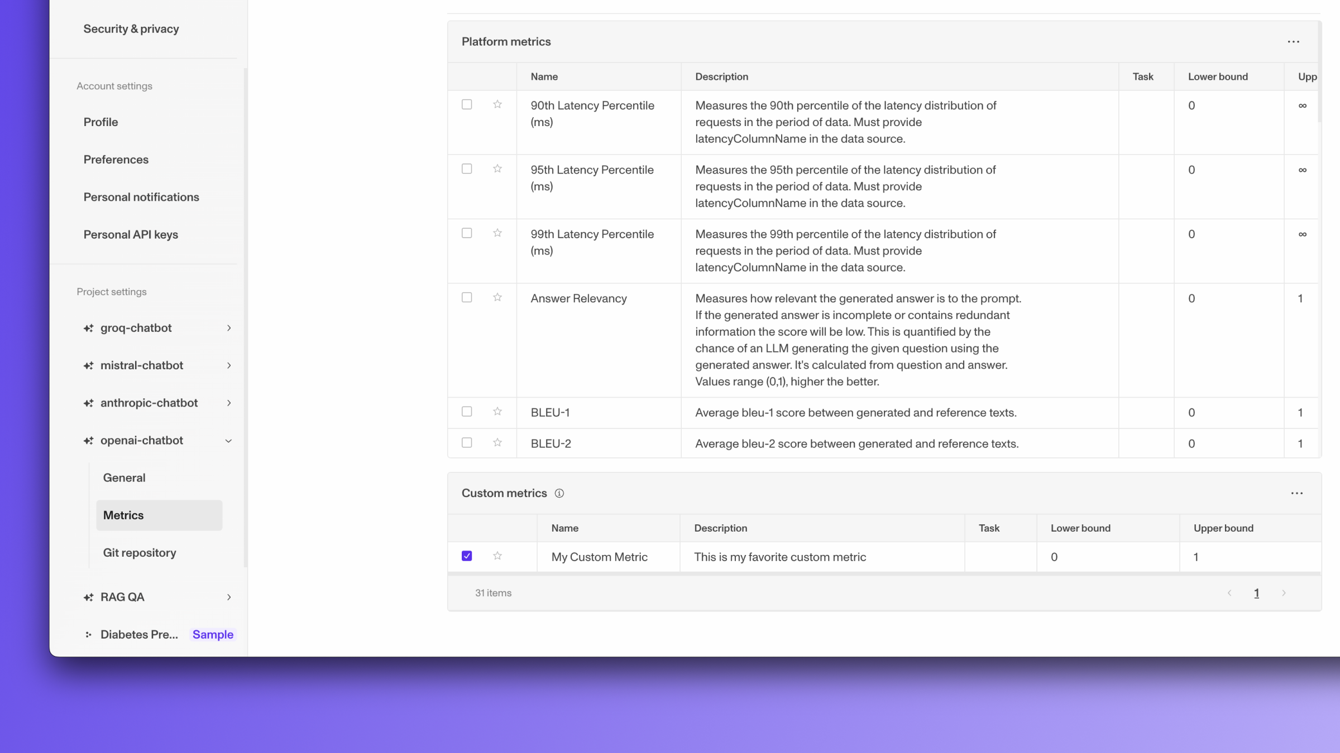The height and width of the screenshot is (753, 1340).
Task: Favorite the Answer Relevancy metric star
Action: (497, 298)
